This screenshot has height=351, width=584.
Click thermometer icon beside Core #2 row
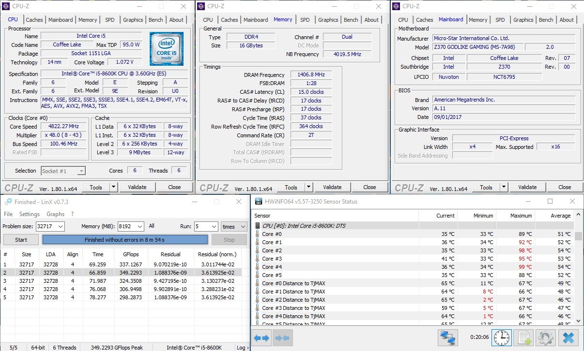click(x=258, y=250)
